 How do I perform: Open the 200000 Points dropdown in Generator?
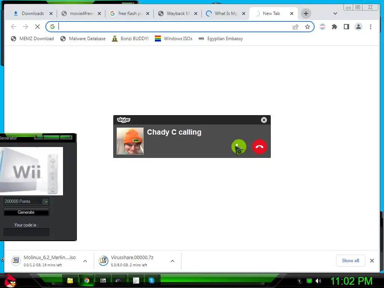tap(27, 201)
